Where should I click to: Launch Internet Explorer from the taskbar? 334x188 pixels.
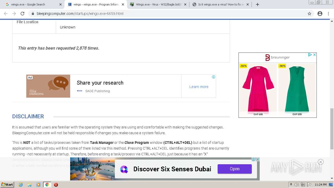tap(21, 185)
